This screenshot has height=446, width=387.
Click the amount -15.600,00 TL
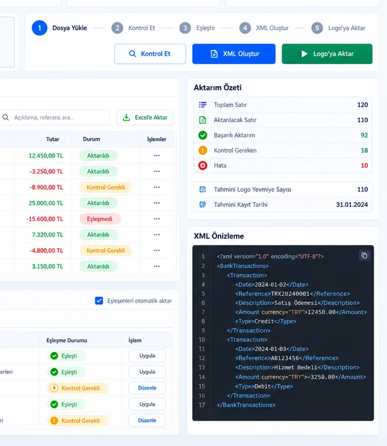45,219
